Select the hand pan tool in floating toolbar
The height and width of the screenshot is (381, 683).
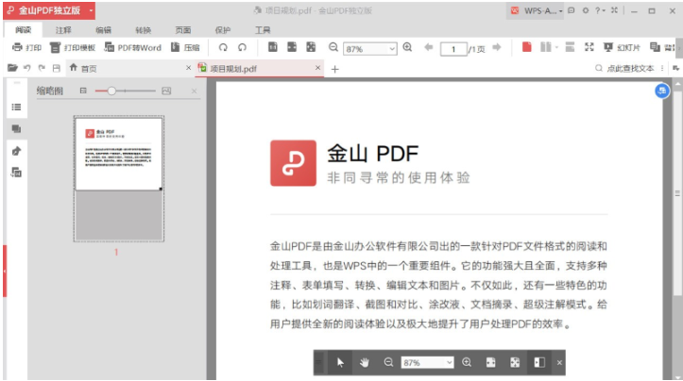pos(364,362)
